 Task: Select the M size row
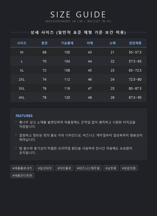[78, 52]
